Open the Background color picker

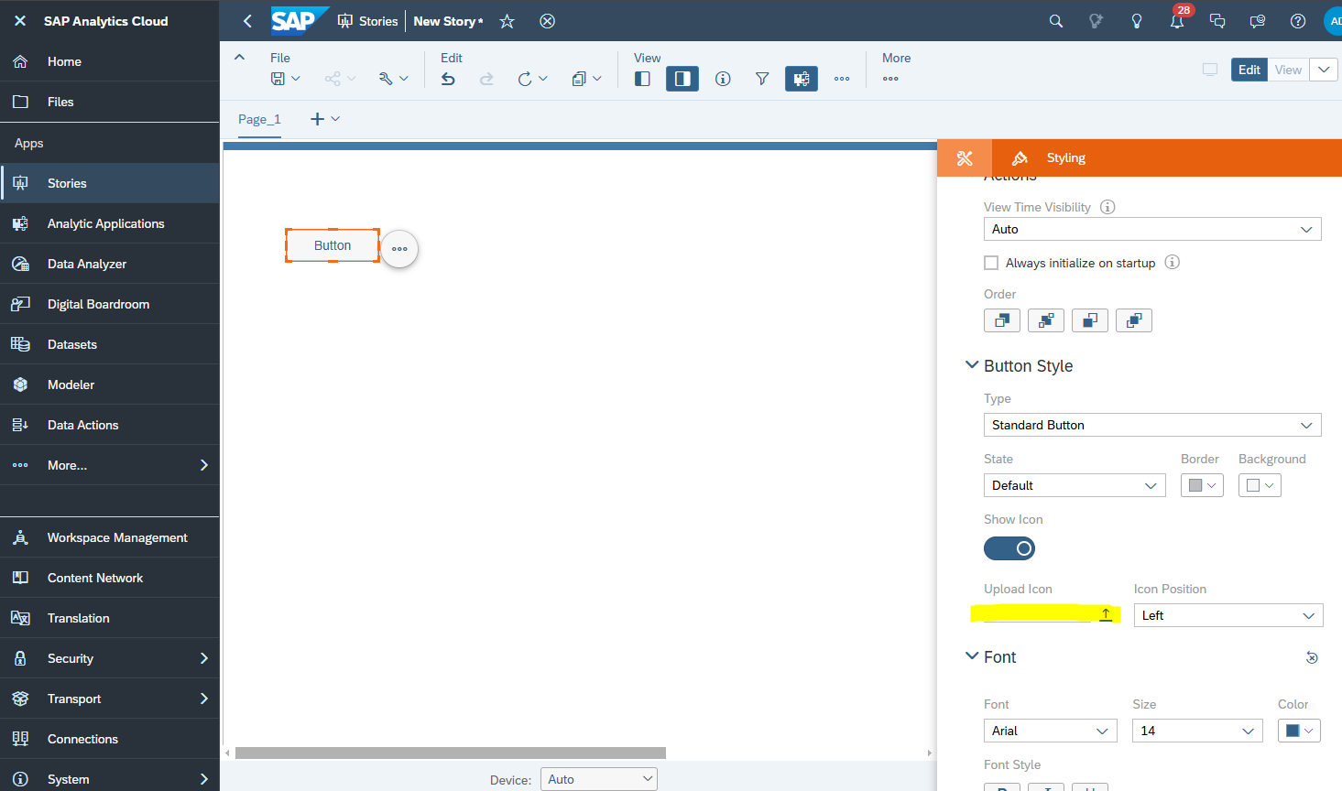(1260, 485)
